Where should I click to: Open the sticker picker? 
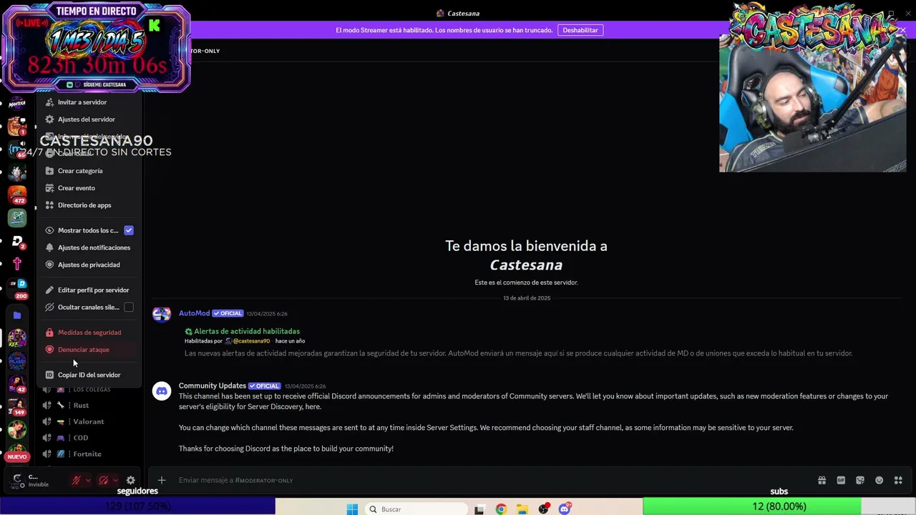(860, 481)
